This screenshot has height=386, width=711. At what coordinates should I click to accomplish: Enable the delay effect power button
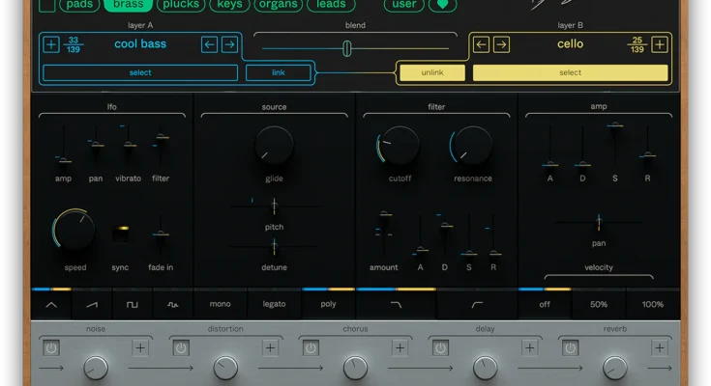[440, 347]
